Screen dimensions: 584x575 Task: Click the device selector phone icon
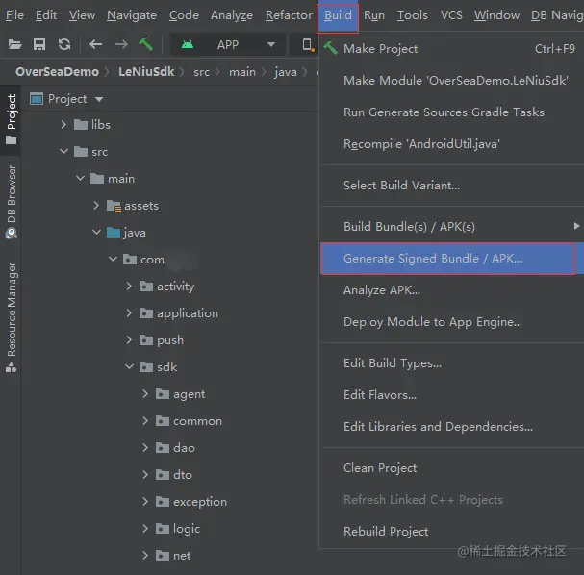pyautogui.click(x=308, y=44)
